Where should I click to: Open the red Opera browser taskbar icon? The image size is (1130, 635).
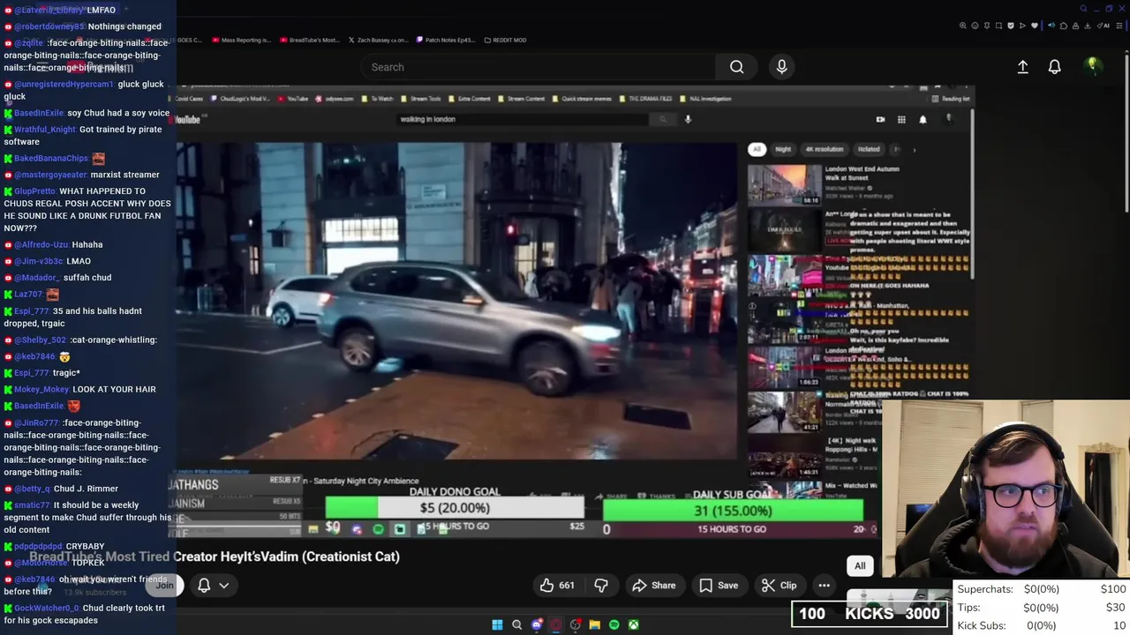[x=555, y=625]
